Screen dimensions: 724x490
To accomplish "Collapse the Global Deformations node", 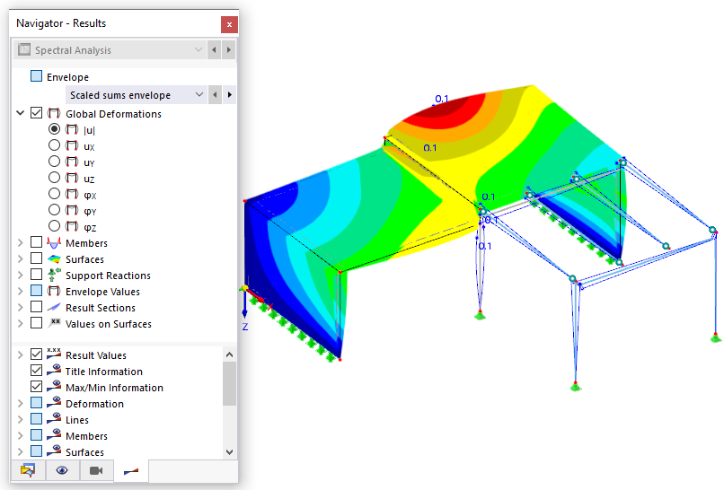I will pyautogui.click(x=21, y=113).
